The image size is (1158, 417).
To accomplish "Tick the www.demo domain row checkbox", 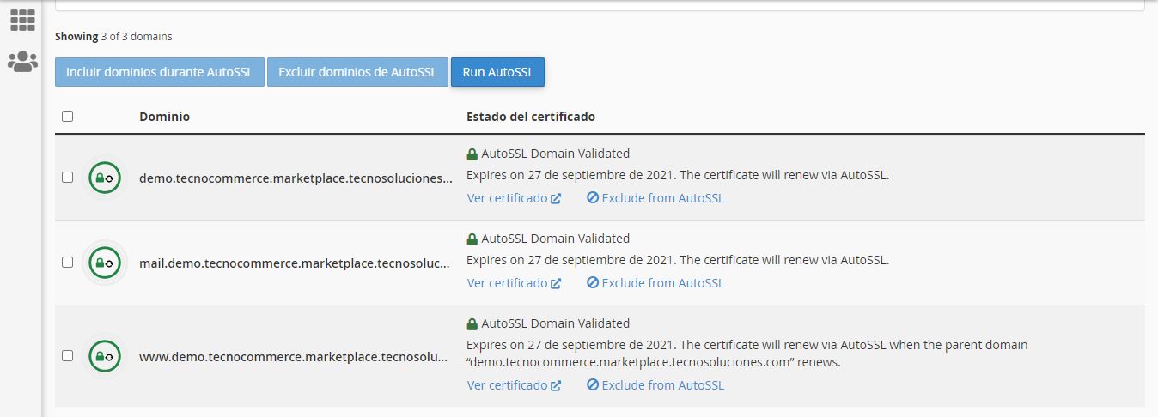I will click(68, 355).
